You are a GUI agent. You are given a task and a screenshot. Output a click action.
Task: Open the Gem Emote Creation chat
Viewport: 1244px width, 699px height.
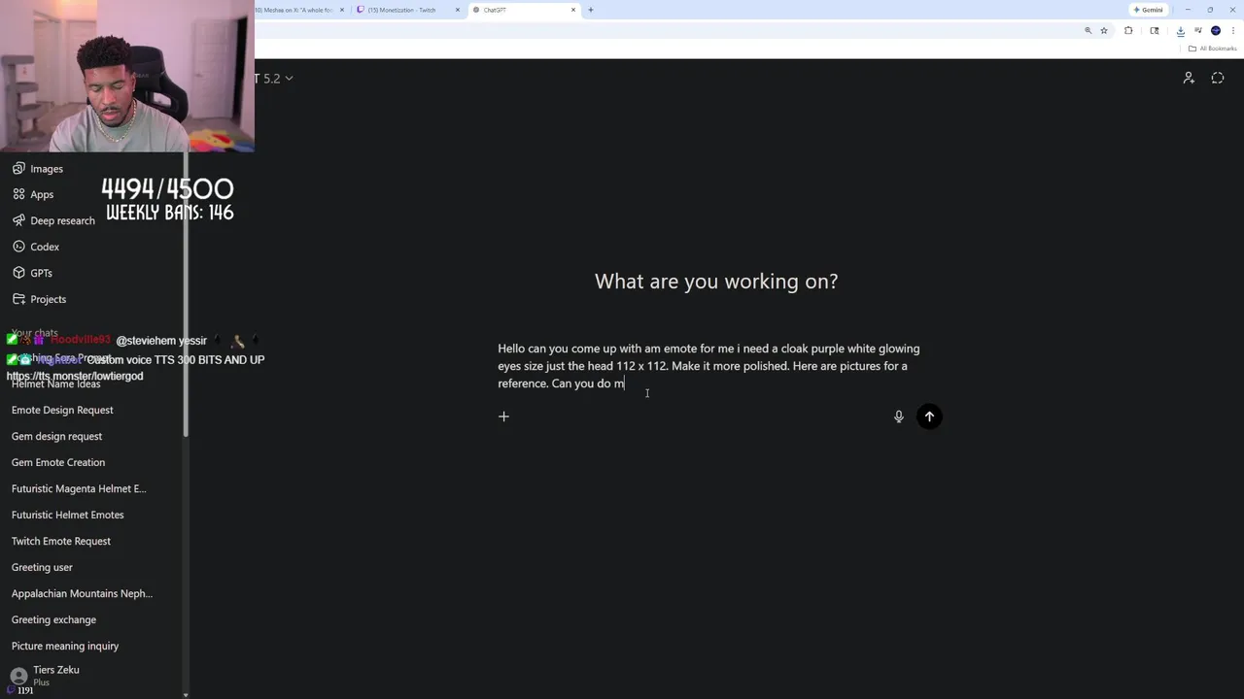58,462
